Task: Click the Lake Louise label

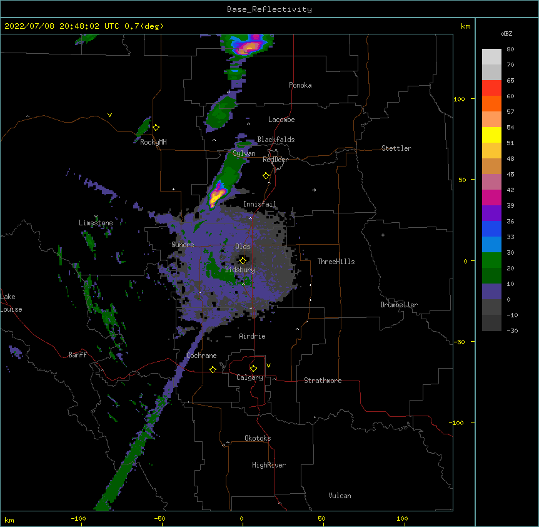Action: point(11,303)
